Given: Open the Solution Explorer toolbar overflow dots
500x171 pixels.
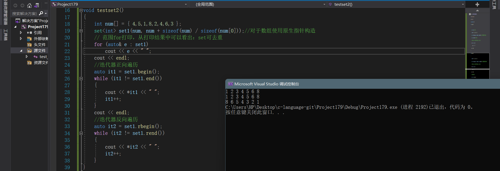Looking at the screenshot, I should [46, 3].
